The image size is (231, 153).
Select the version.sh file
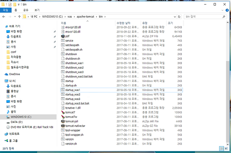point(122,144)
